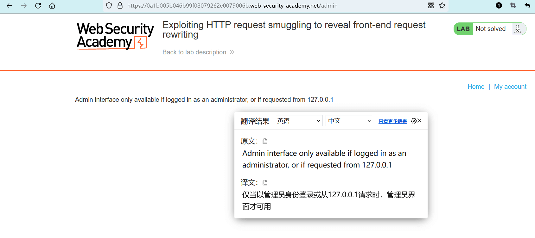Viewport: 535px width, 238px height.
Task: Open translation popup settings gear
Action: 413,121
